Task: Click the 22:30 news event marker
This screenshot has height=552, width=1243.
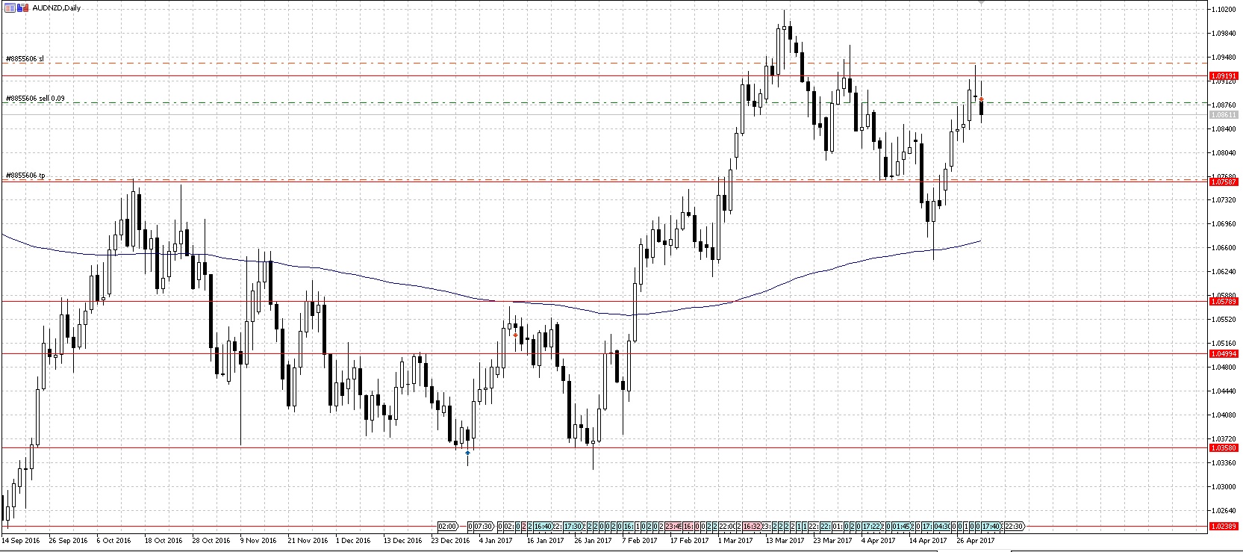Action: click(1014, 526)
